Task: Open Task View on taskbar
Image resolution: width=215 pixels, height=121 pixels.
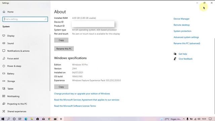Action: 20,119
